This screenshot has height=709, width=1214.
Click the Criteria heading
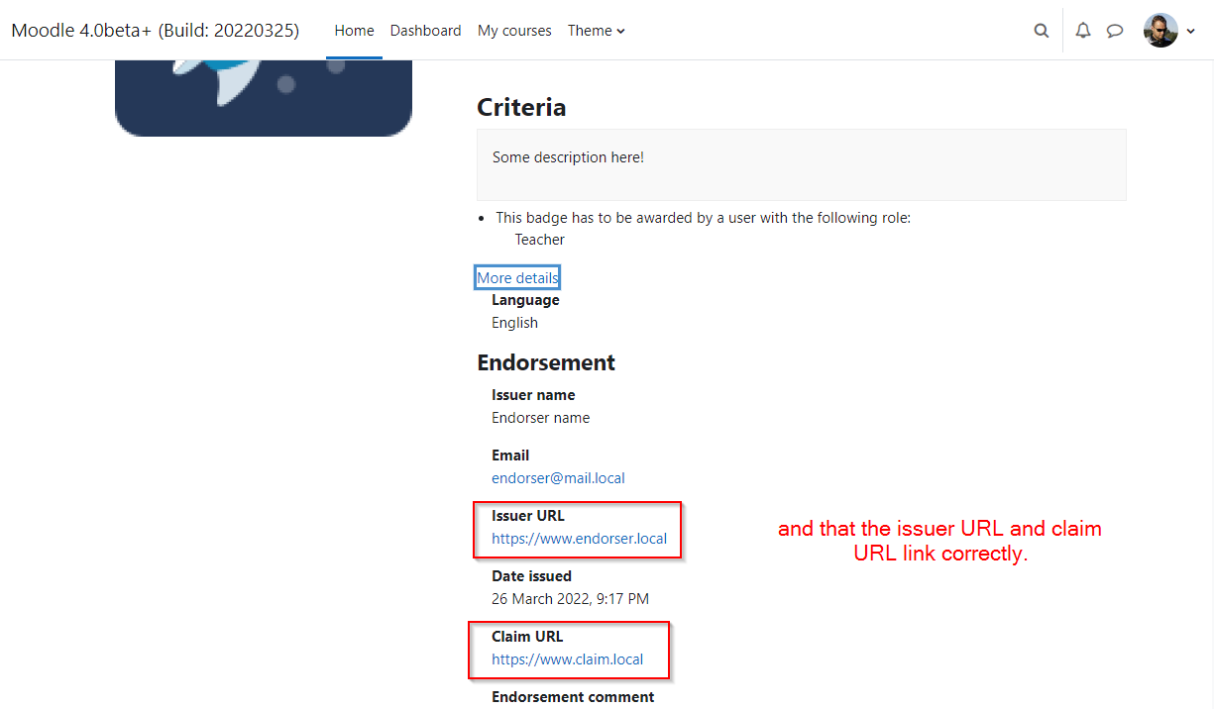coord(521,107)
